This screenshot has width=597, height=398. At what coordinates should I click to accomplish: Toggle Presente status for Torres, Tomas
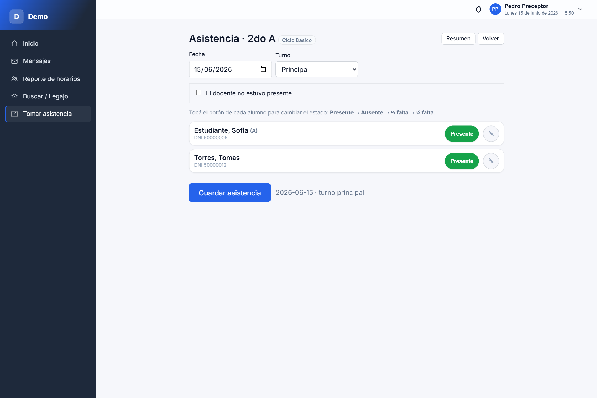coord(462,161)
